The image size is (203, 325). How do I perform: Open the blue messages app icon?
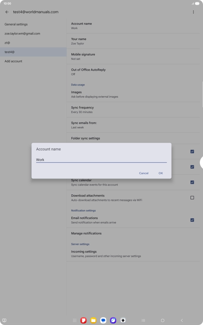coord(103,320)
